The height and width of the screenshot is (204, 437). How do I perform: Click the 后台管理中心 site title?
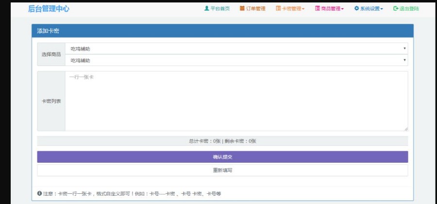(x=49, y=9)
